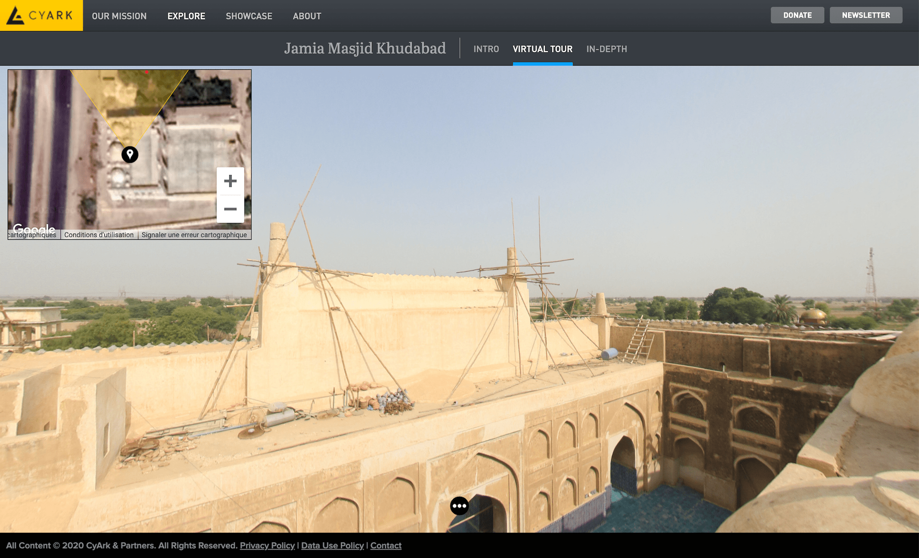Go to the Showcase page
Viewport: 919px width, 558px height.
pos(249,16)
